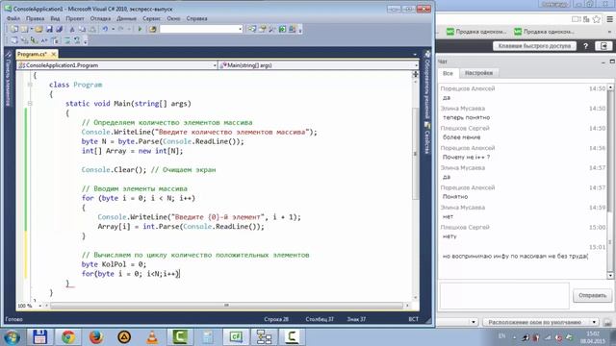Click the Find in Files icon beside search box
The width and height of the screenshot is (616, 346).
click(153, 29)
